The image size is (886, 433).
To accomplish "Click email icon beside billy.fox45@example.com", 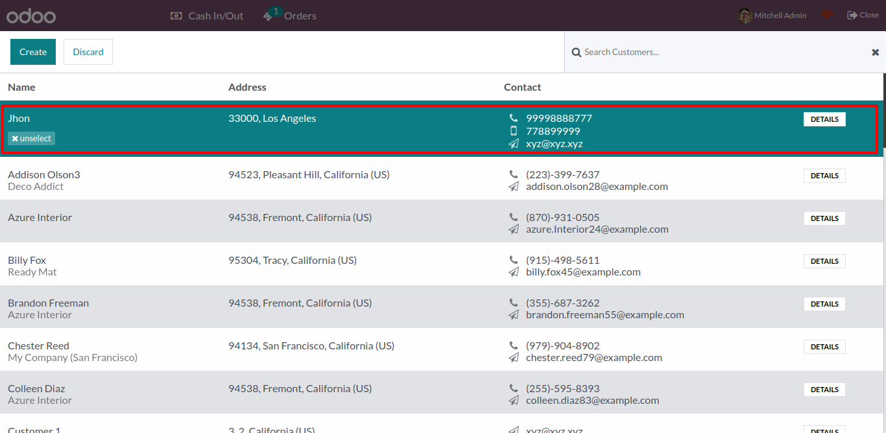I will (x=514, y=272).
